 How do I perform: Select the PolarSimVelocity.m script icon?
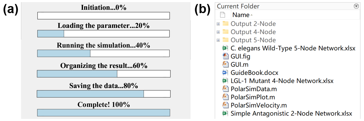click(225, 105)
